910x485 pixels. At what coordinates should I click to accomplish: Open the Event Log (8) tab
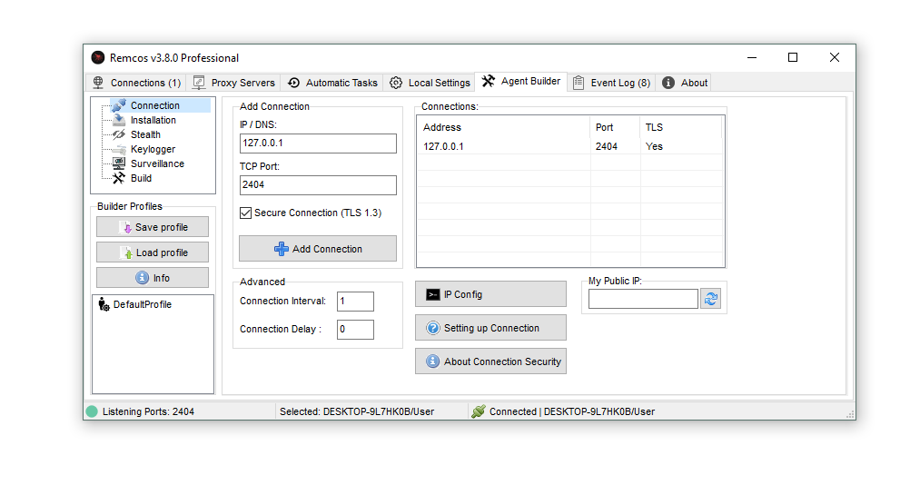611,83
